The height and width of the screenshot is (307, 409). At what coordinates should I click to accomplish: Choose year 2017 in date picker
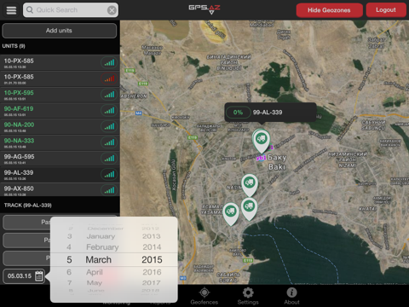tap(152, 283)
